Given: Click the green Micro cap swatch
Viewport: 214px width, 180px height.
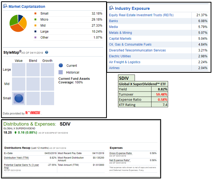Looking at the screenshot, I should coord(35,19).
